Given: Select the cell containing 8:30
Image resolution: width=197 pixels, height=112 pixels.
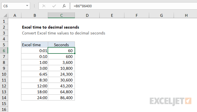Looking at the screenshot, I should 35,80.
